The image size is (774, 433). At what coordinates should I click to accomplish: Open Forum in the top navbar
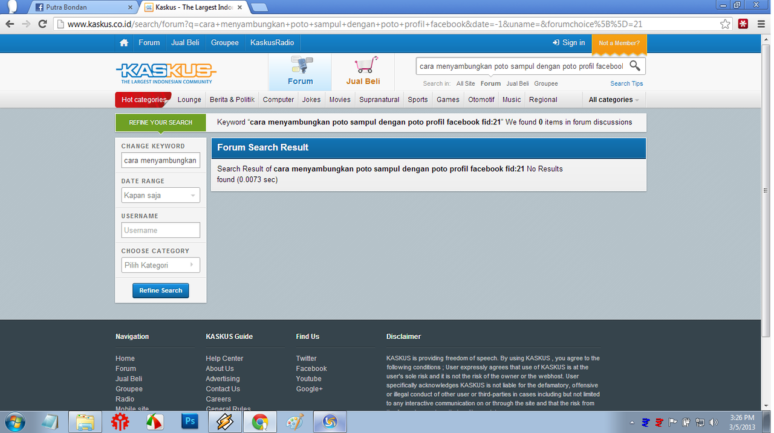coord(149,43)
